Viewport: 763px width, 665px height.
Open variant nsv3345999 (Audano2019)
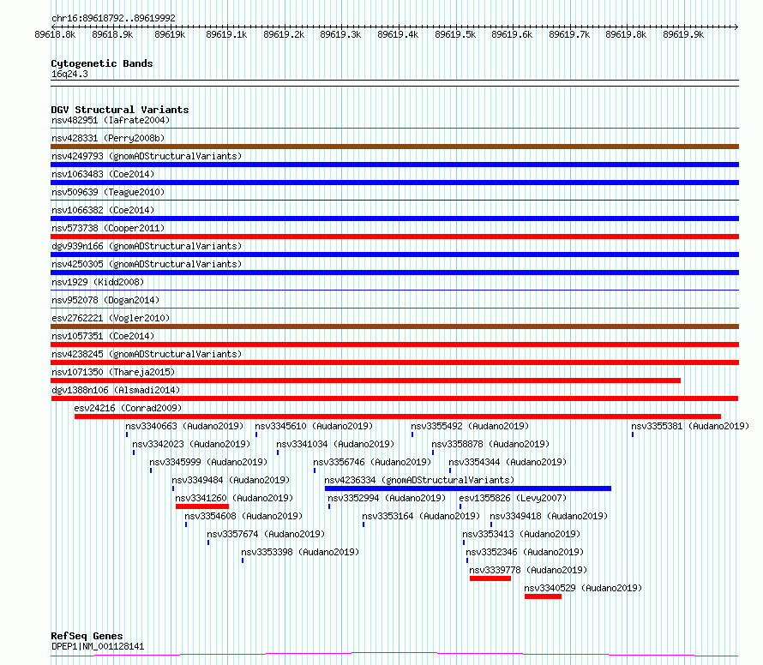(208, 462)
